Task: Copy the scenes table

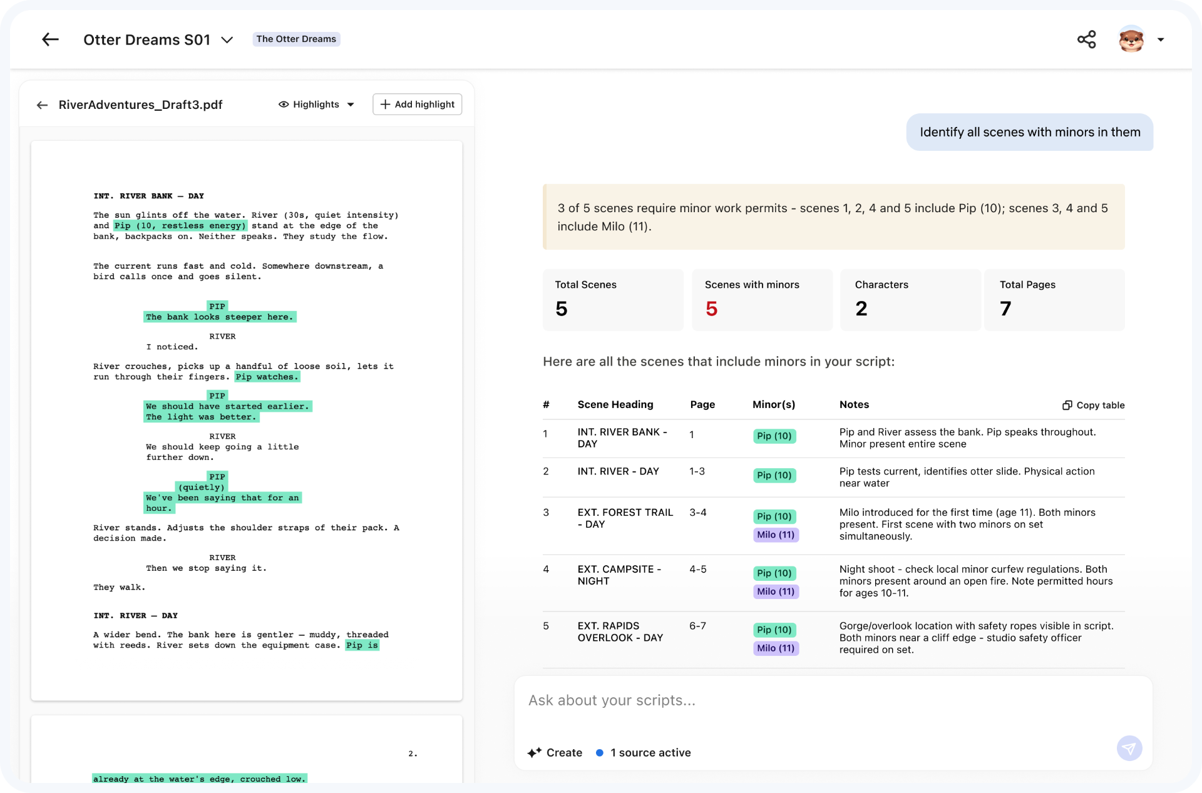Action: coord(1093,405)
